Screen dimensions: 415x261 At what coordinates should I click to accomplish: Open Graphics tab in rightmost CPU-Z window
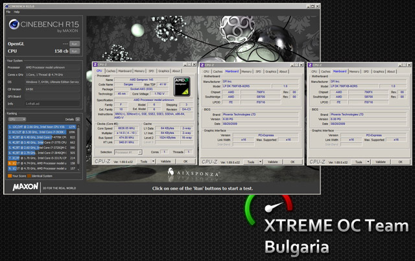point(379,72)
